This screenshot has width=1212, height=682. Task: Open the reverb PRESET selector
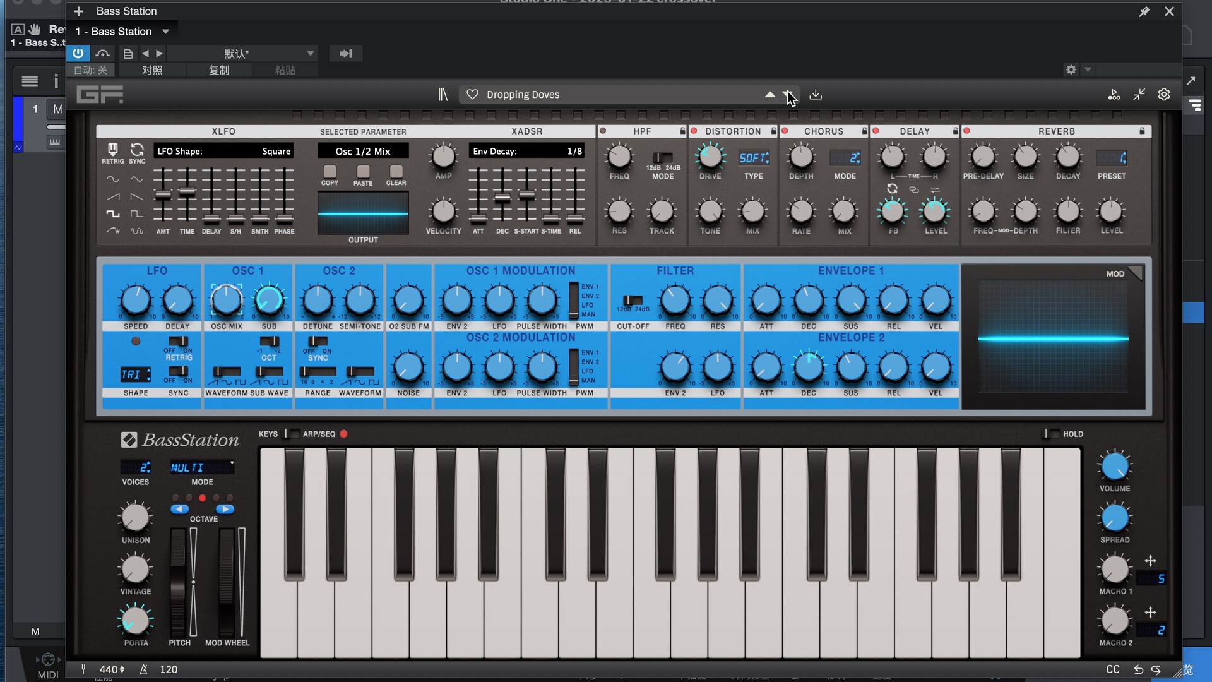(x=1112, y=158)
